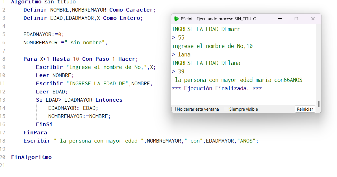Click 'ingrese el nombre de No,10' output
The width and height of the screenshot is (337, 177).
pyautogui.click(x=212, y=46)
